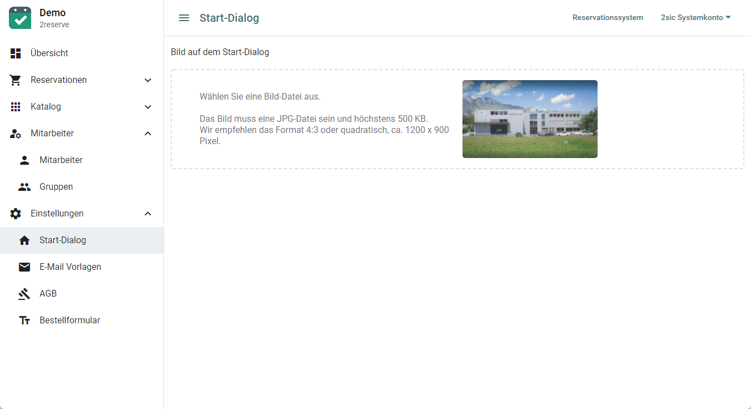The height and width of the screenshot is (409, 751).
Task: Click the Übersicht dashboard icon
Action: 16,53
